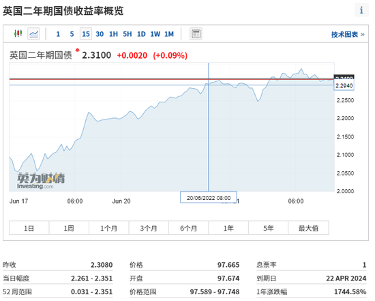Switch to candlestick chart icon

point(18,33)
